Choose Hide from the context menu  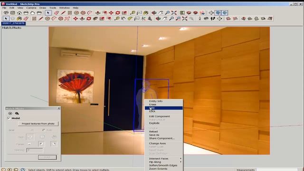click(x=163, y=108)
